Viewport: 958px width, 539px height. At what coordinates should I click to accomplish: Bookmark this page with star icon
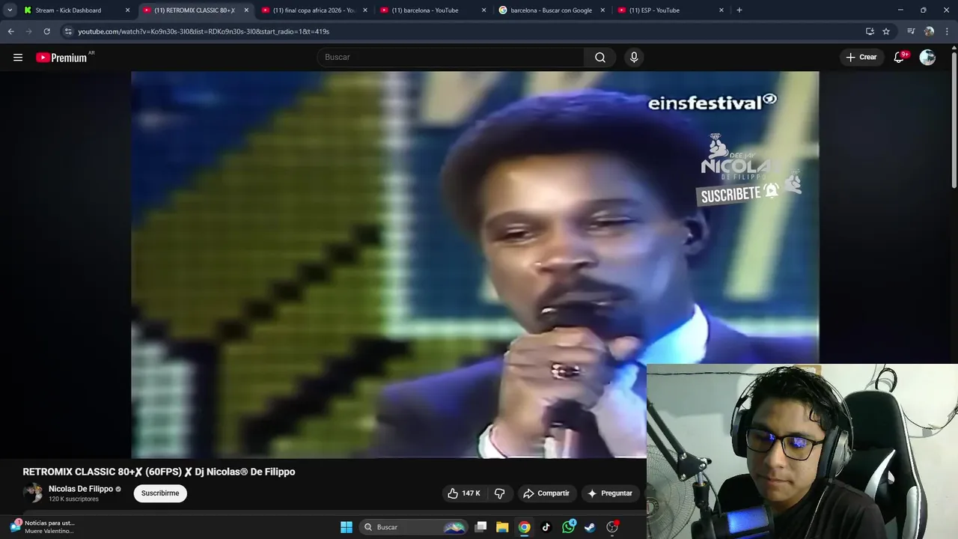[886, 31]
